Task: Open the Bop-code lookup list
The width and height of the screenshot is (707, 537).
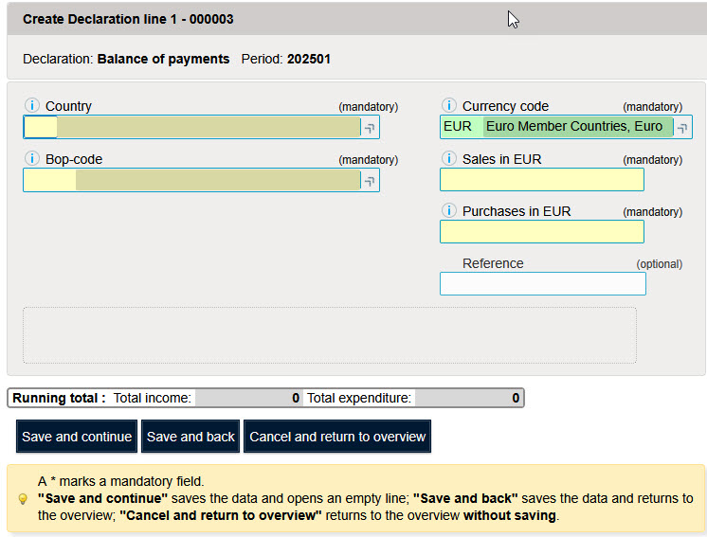Action: click(x=370, y=181)
